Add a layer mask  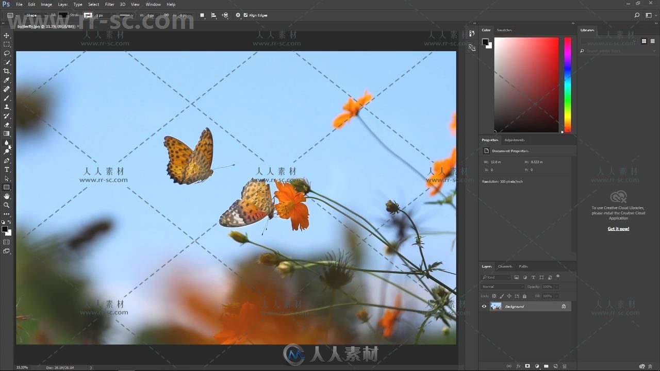tap(527, 366)
